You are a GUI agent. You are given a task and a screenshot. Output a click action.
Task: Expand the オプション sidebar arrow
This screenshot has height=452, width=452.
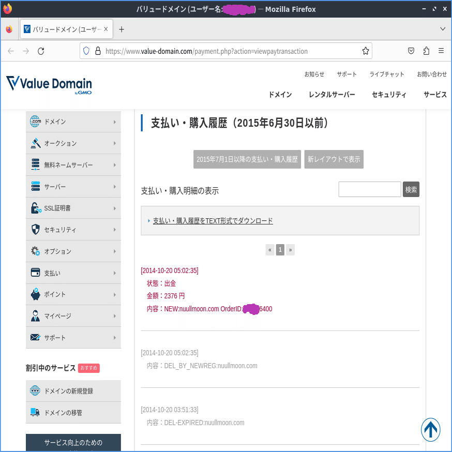[115, 251]
